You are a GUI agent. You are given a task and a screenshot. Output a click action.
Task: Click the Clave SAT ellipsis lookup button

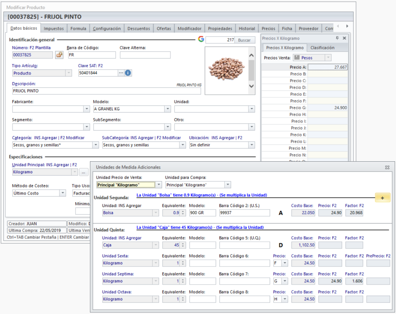point(121,73)
